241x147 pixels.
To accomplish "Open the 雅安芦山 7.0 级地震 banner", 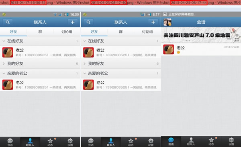I will point(201,35).
